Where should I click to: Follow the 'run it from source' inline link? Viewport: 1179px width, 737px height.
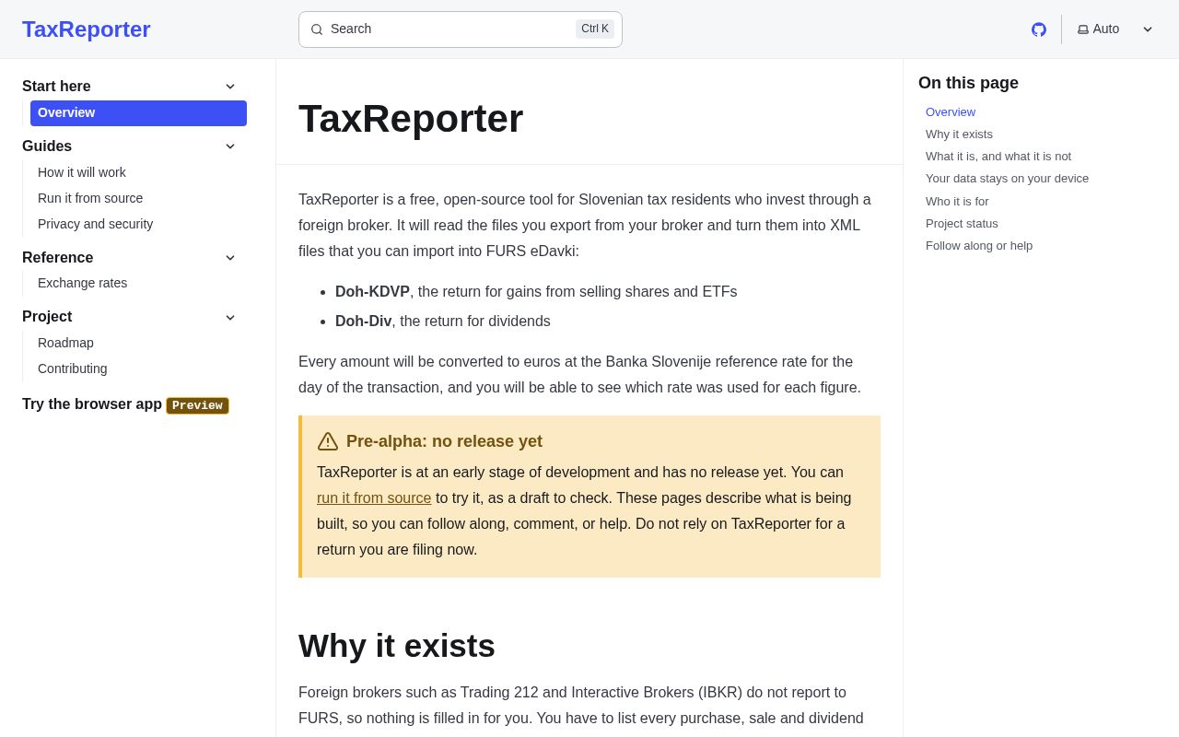pyautogui.click(x=374, y=498)
